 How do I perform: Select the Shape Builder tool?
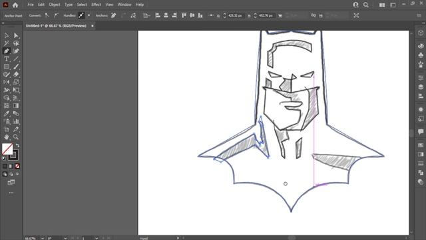(7, 98)
